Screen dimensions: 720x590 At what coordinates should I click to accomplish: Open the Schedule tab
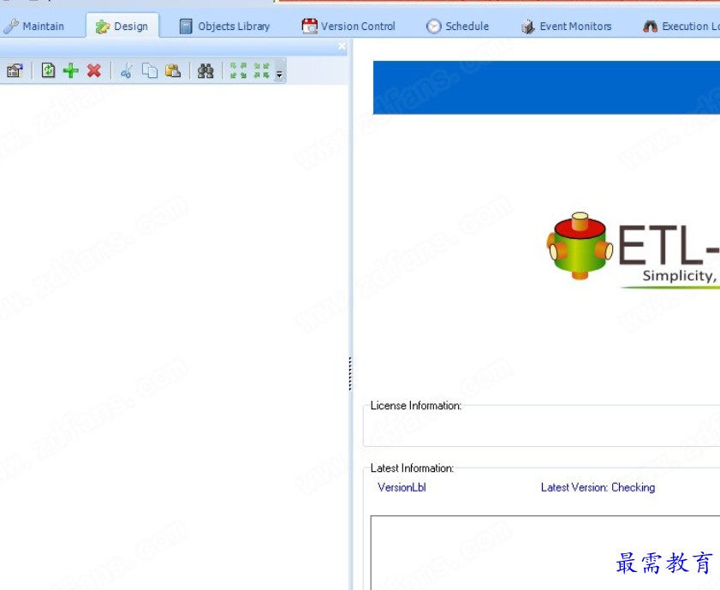457,27
